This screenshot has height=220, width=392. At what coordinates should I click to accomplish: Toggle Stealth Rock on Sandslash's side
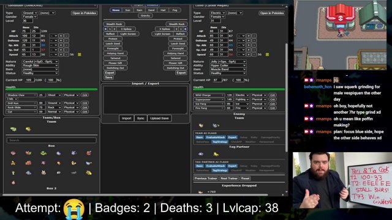114,24
